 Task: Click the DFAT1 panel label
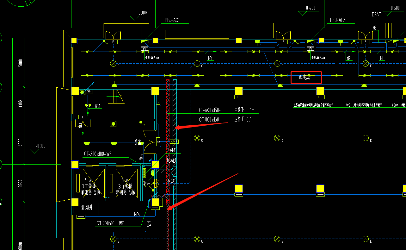point(377,15)
